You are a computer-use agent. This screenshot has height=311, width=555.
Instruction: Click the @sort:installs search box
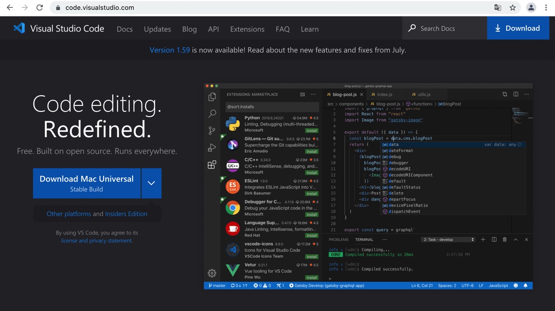(x=272, y=107)
